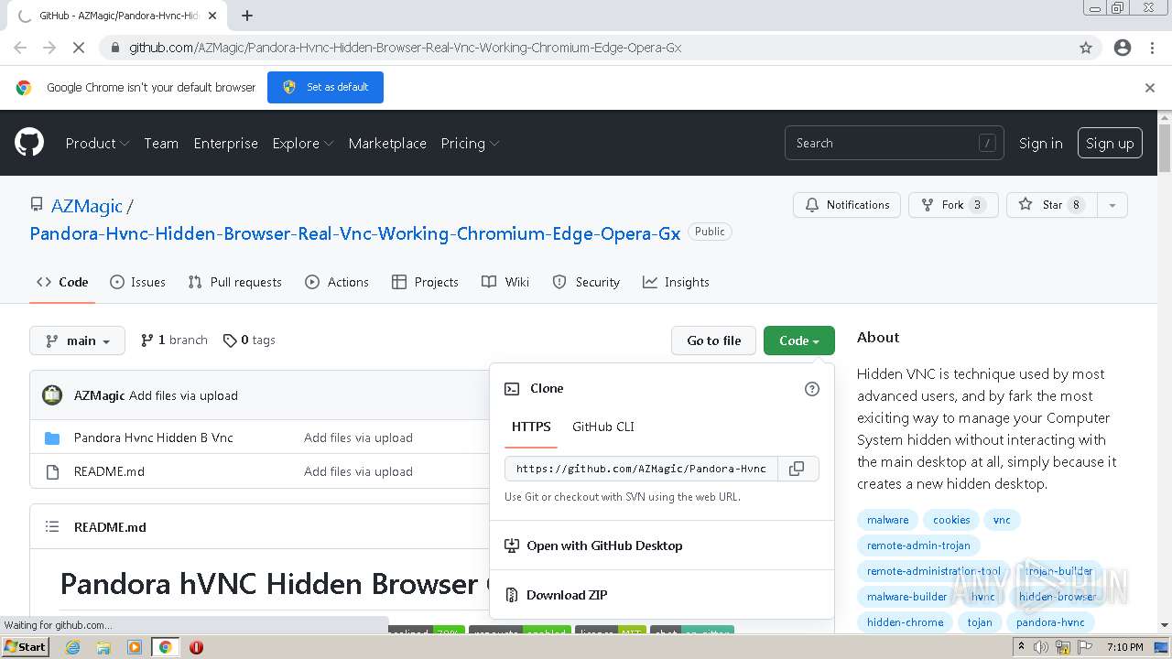The height and width of the screenshot is (659, 1172).
Task: Click the GitHub search field
Action: (894, 143)
